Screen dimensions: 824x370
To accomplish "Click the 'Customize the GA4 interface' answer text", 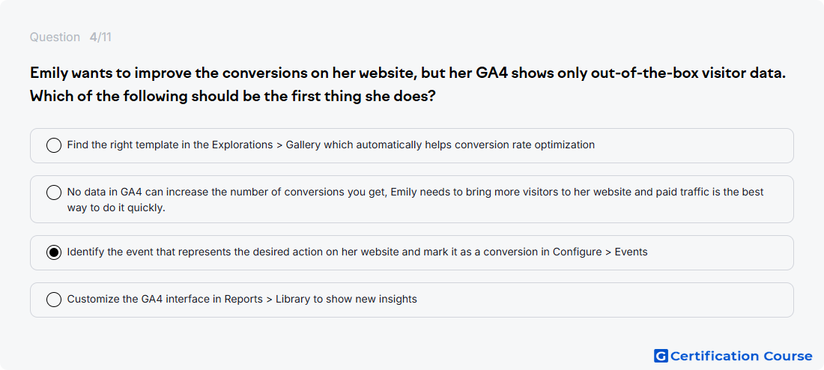I will tap(242, 299).
